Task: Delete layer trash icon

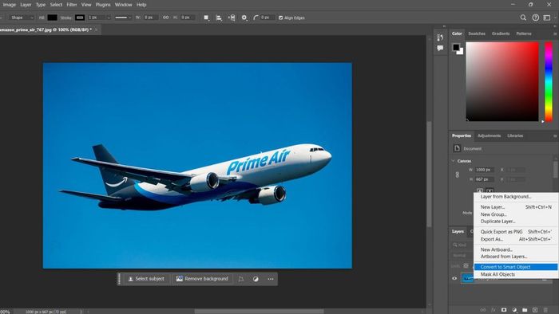Action: [545, 310]
